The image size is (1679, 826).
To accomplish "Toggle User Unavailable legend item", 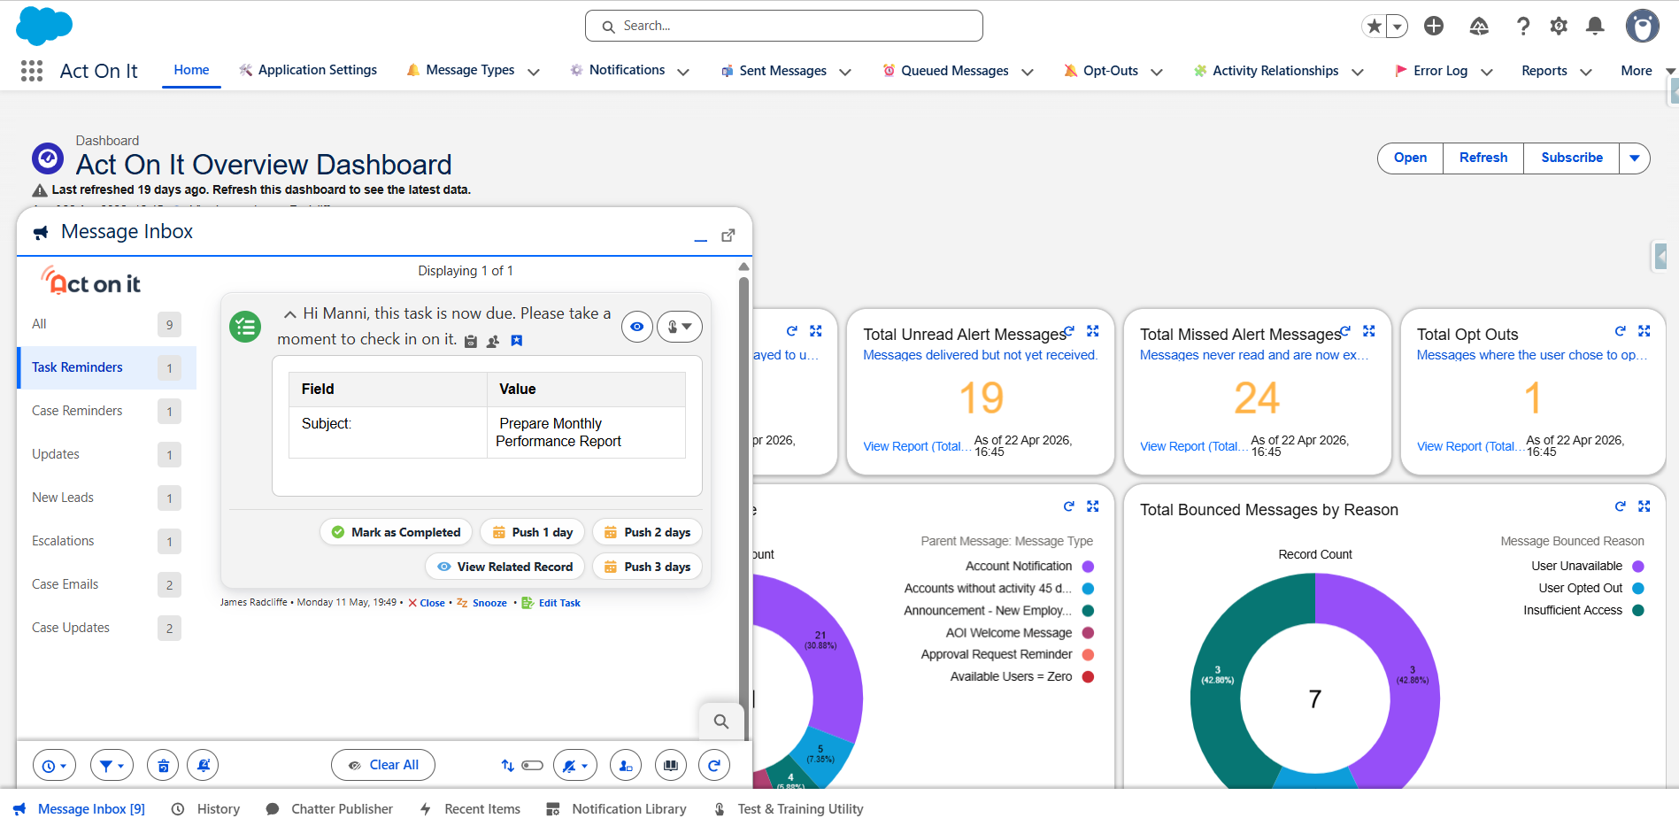I will 1588,567.
